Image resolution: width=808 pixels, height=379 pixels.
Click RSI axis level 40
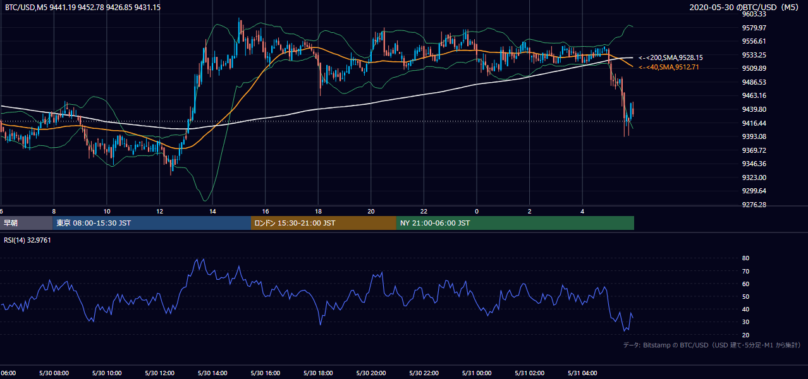tap(745, 310)
